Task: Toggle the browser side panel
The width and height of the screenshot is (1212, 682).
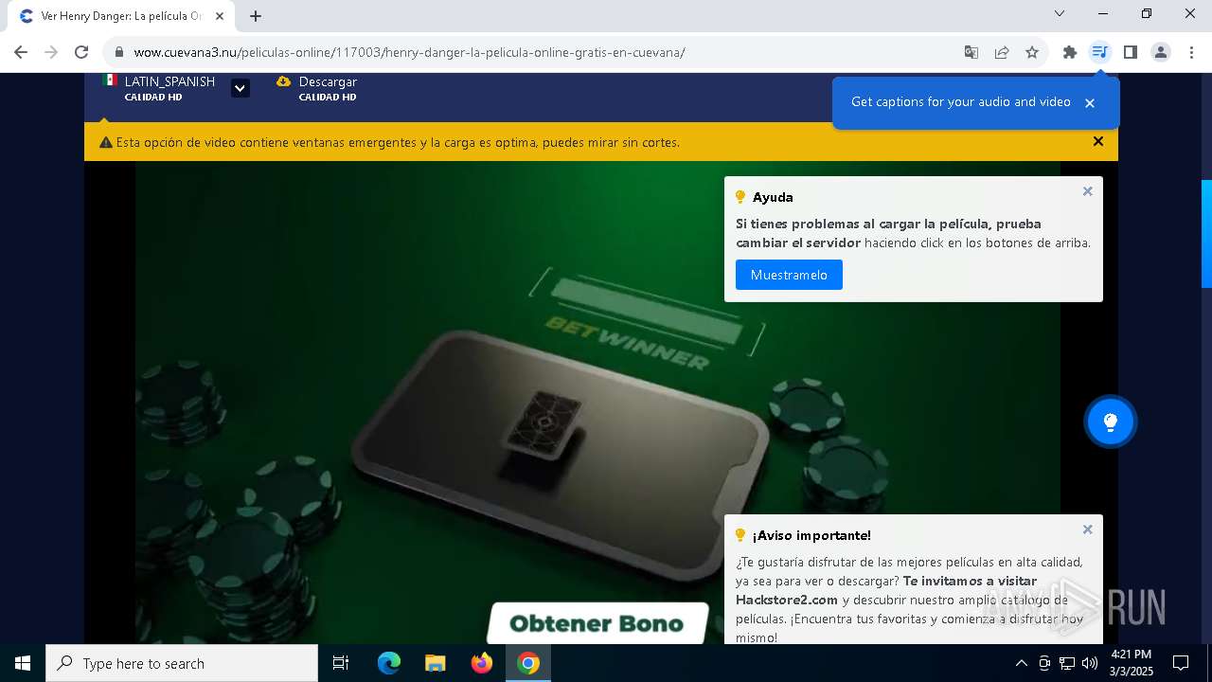Action: coord(1130,52)
